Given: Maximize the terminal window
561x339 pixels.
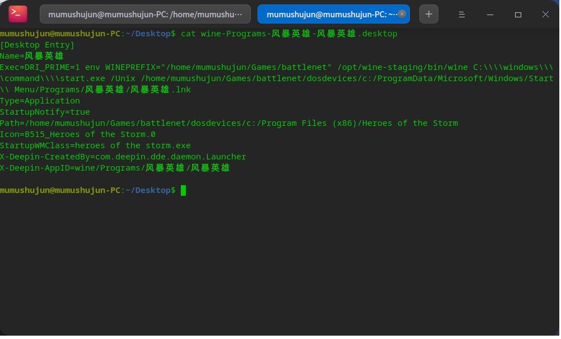Looking at the screenshot, I should 518,15.
